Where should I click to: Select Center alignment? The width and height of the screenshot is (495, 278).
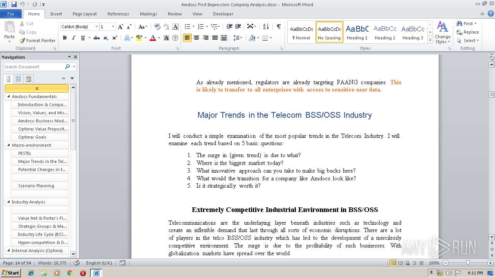pyautogui.click(x=196, y=38)
